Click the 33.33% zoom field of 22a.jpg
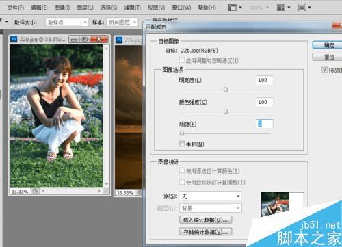 pyautogui.click(x=125, y=193)
